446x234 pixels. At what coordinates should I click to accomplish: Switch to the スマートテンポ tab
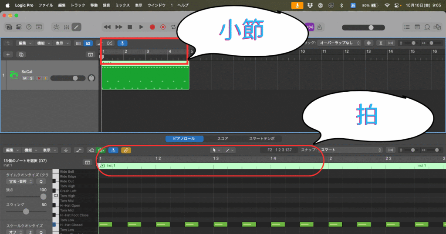pos(262,139)
